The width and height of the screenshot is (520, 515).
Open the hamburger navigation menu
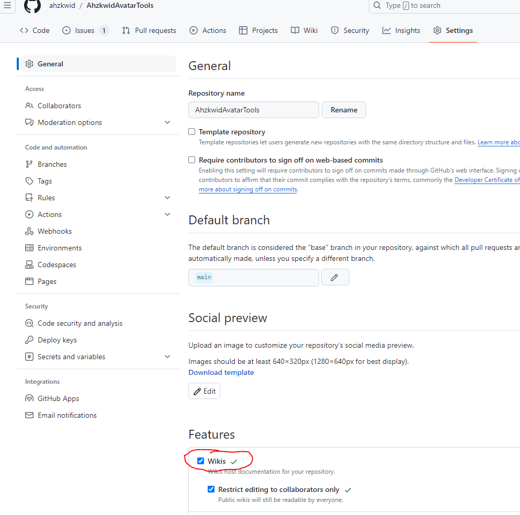click(x=7, y=5)
